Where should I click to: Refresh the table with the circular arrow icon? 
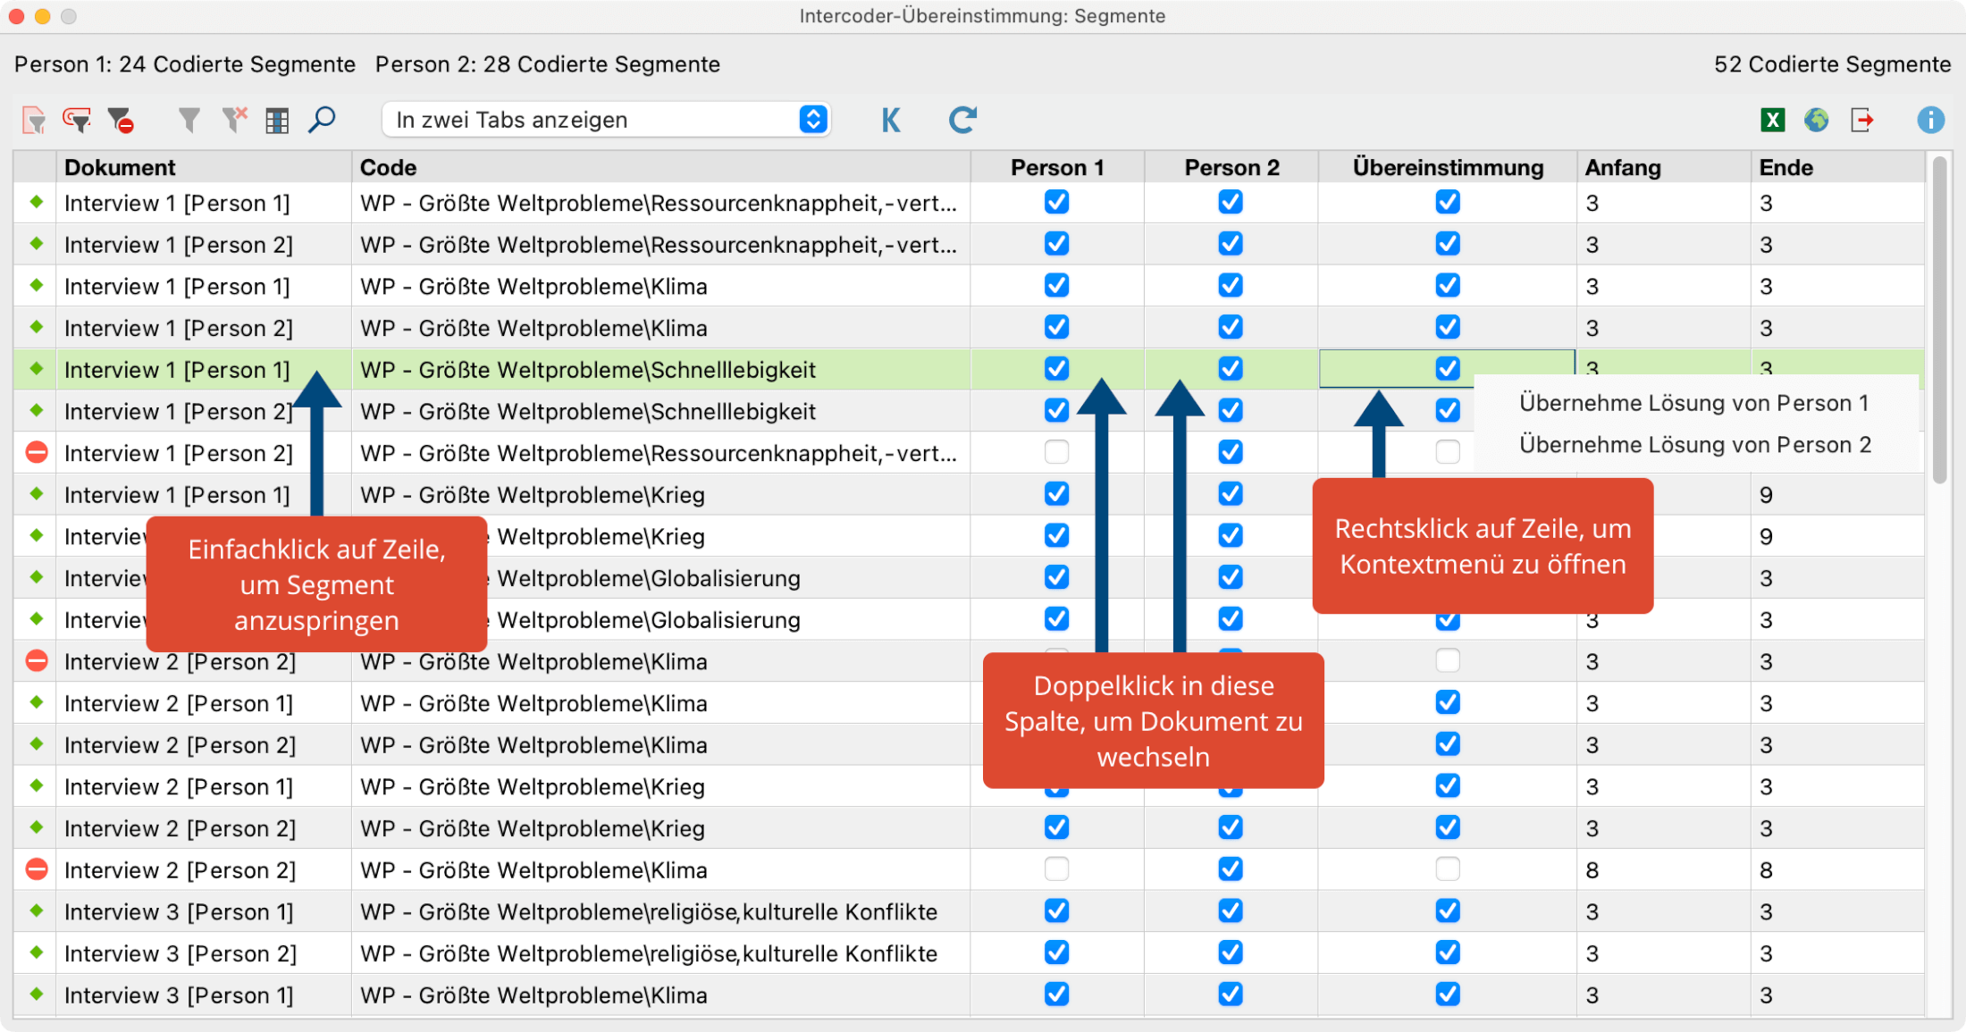(962, 120)
